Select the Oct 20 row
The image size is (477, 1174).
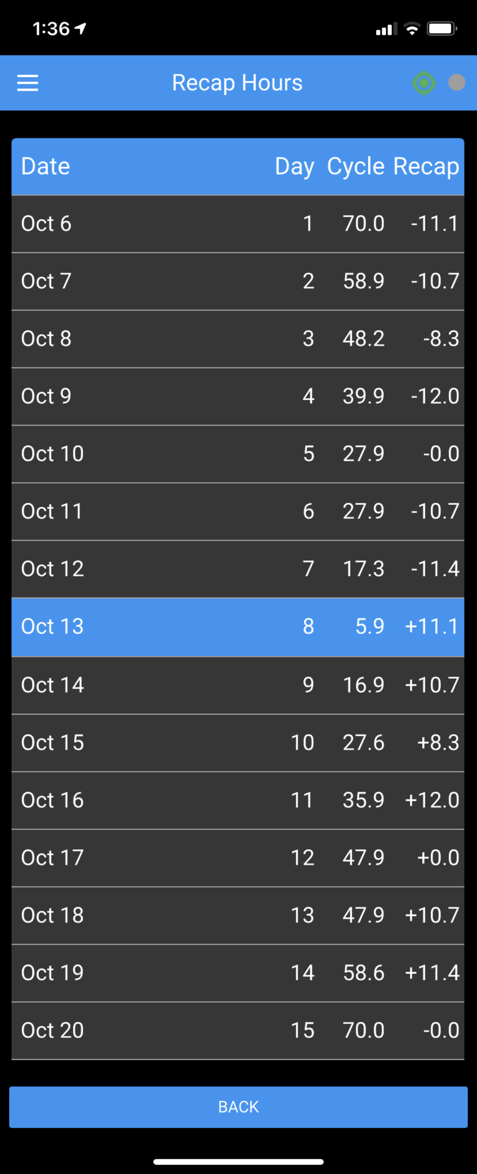(238, 1031)
